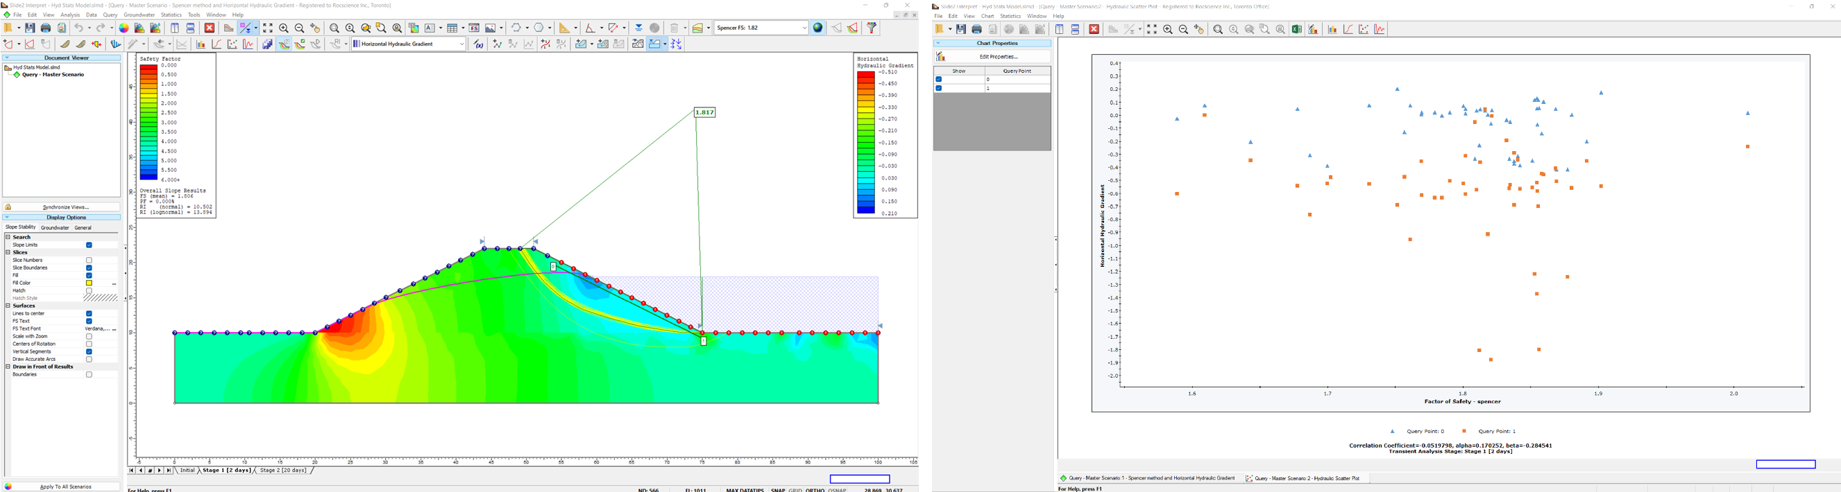This screenshot has height=492, width=1841.
Task: Select the General display options tab
Action: click(83, 229)
